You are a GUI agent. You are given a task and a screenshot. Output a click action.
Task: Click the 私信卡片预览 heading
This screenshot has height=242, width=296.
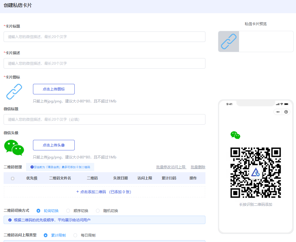tap(256, 24)
